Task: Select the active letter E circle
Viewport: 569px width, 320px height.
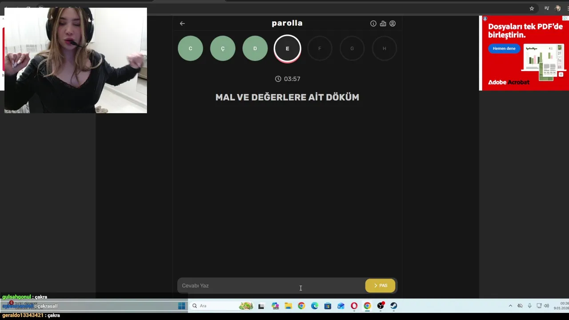Action: 287,48
